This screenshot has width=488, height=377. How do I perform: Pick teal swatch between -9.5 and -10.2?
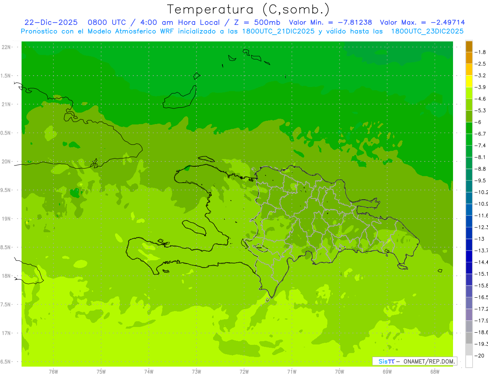point(469,186)
